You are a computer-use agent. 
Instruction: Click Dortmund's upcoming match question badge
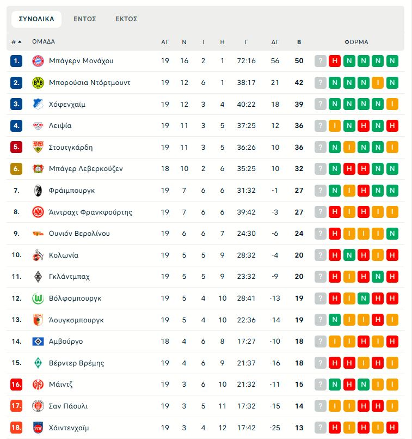tap(319, 83)
